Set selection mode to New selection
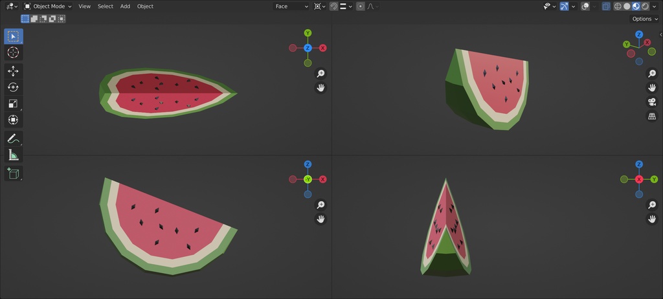Viewport: 663px width, 299px height. 25,19
